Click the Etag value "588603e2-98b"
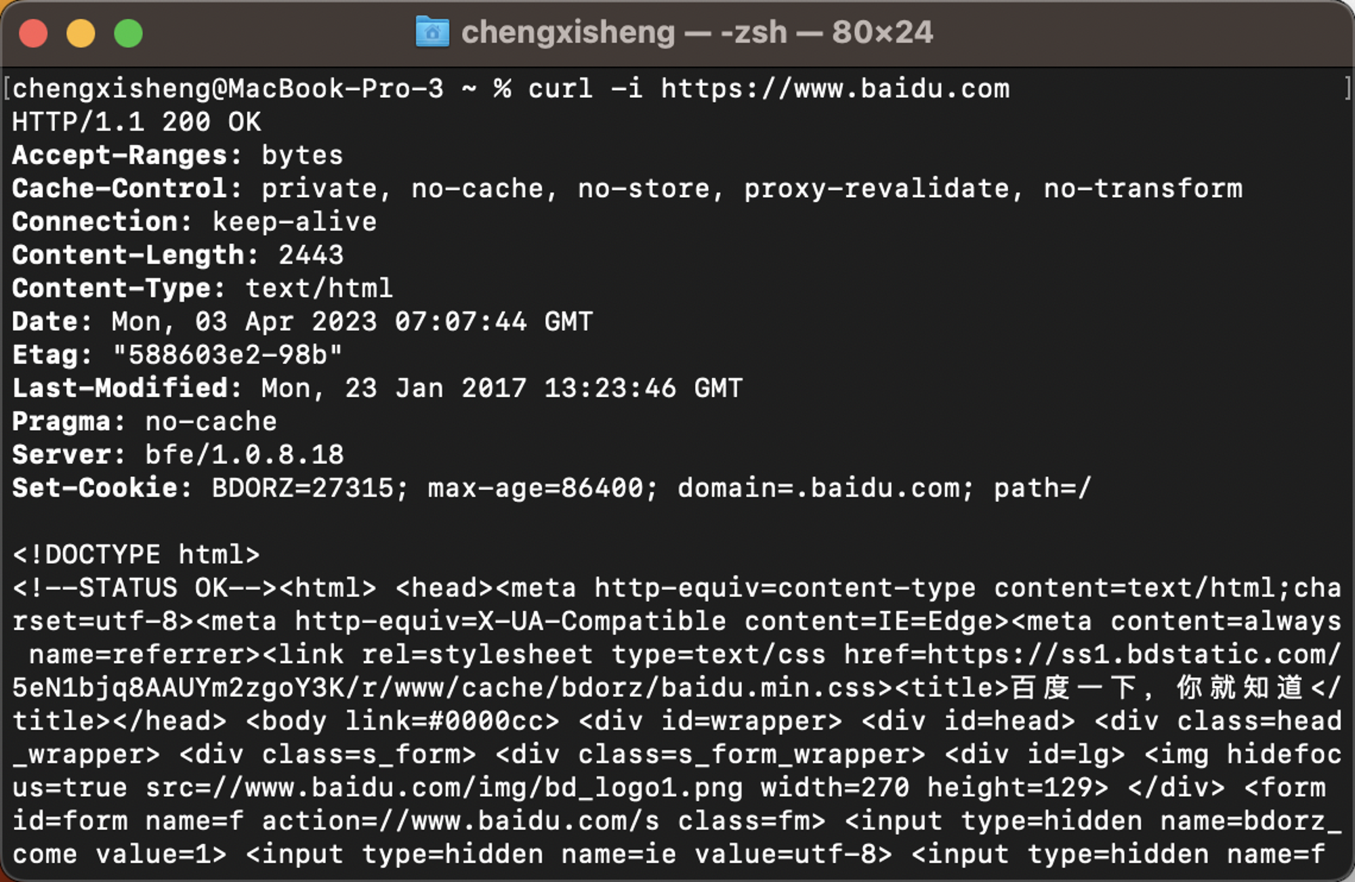The width and height of the screenshot is (1355, 882). point(228,354)
